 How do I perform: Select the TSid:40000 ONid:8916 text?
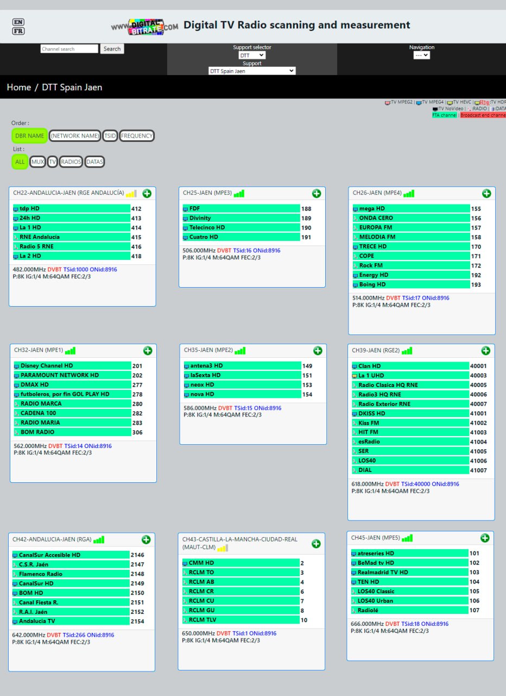point(431,484)
